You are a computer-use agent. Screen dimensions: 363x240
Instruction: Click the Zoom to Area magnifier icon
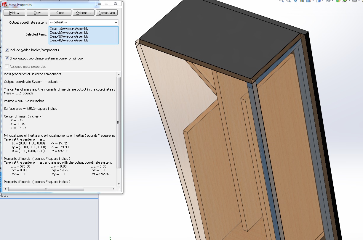tap(289, 1)
